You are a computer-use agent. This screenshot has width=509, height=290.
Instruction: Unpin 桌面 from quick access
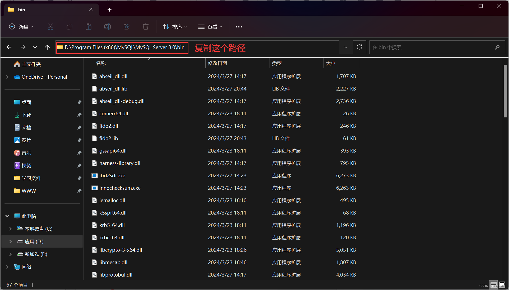(79, 102)
